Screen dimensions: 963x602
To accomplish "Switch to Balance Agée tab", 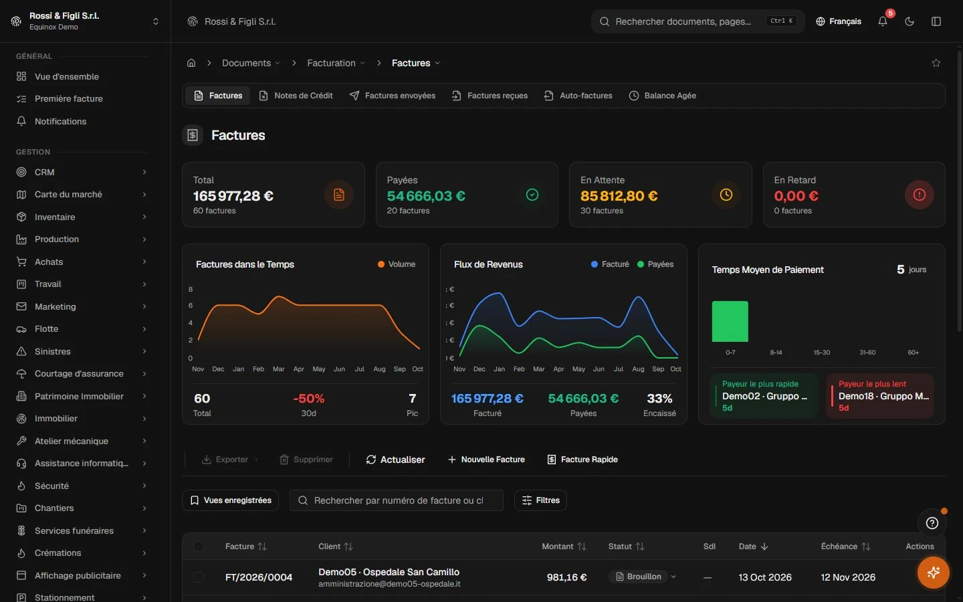I will pyautogui.click(x=663, y=96).
